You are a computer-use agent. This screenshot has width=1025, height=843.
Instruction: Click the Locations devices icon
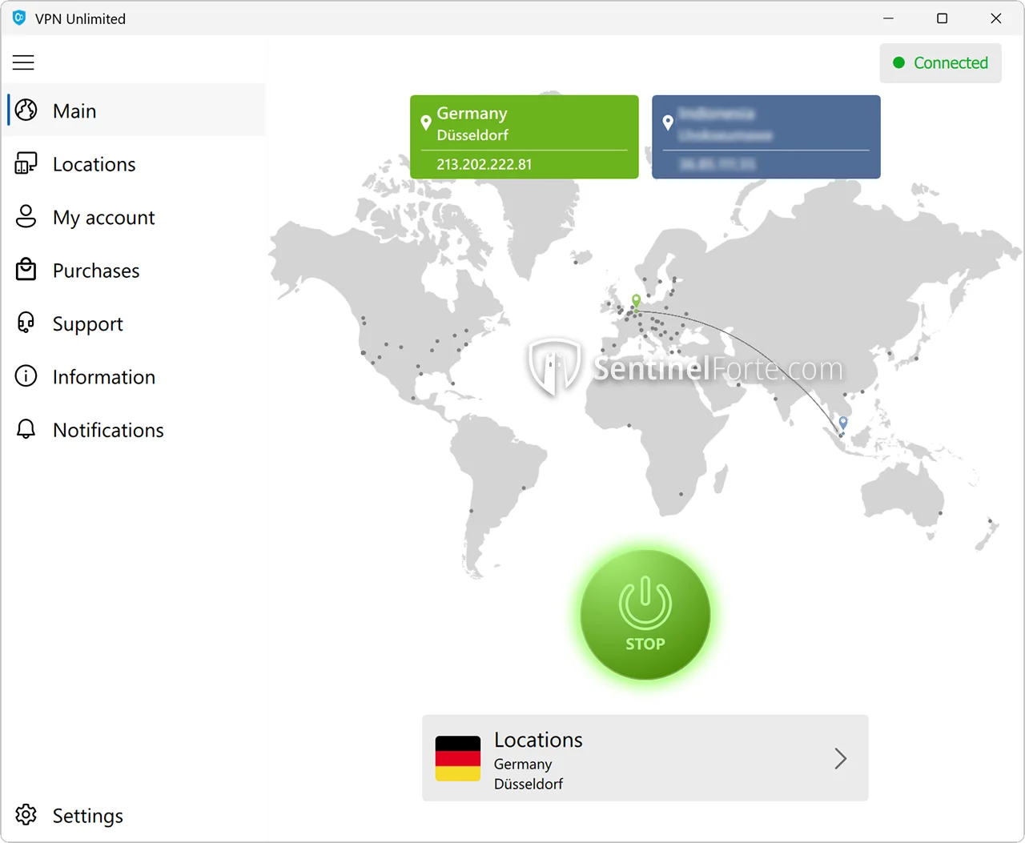[x=26, y=164]
